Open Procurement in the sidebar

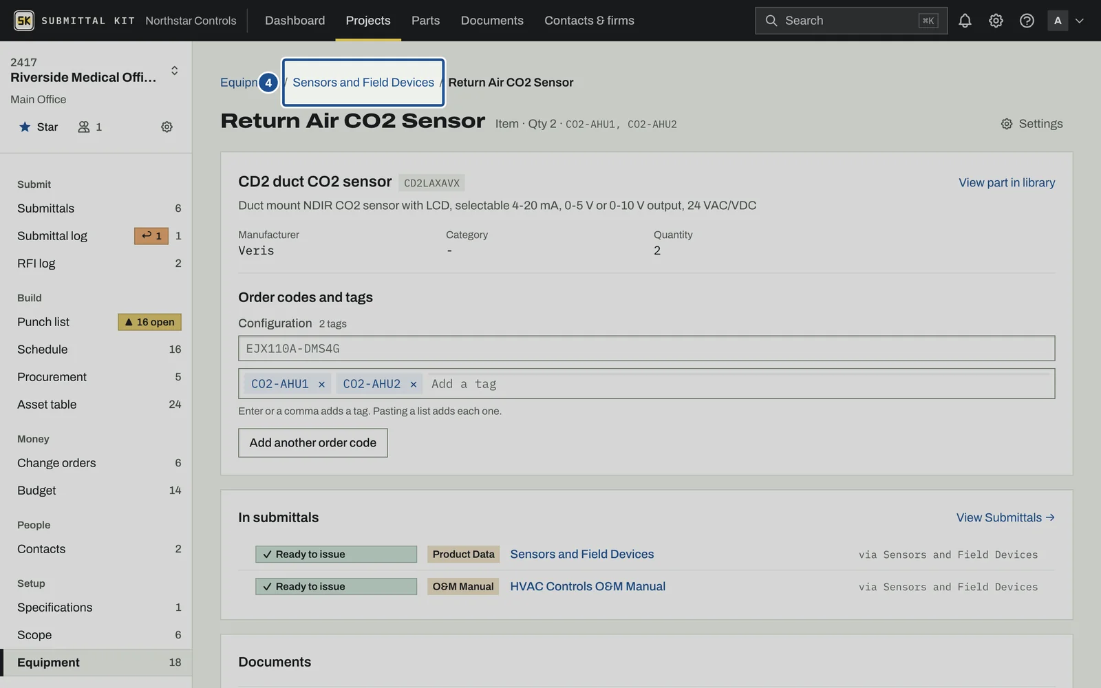[96, 377]
